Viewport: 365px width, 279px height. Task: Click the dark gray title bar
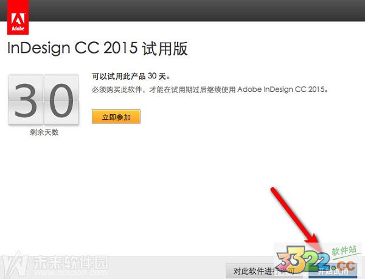pos(196,10)
